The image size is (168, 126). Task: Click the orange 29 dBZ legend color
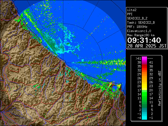(x=144, y=74)
